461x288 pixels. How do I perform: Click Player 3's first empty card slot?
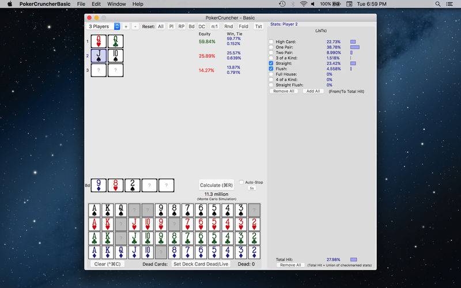point(99,70)
